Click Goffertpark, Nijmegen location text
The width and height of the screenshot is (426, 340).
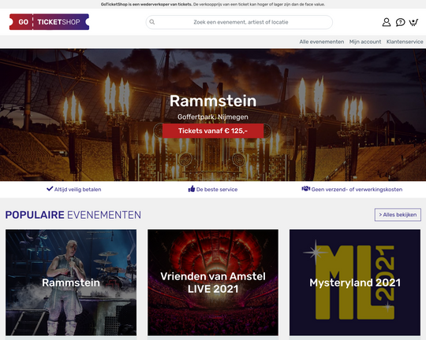[213, 116]
